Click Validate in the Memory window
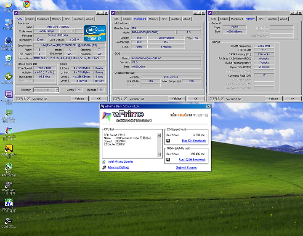The image size is (303, 236). tap(274, 99)
